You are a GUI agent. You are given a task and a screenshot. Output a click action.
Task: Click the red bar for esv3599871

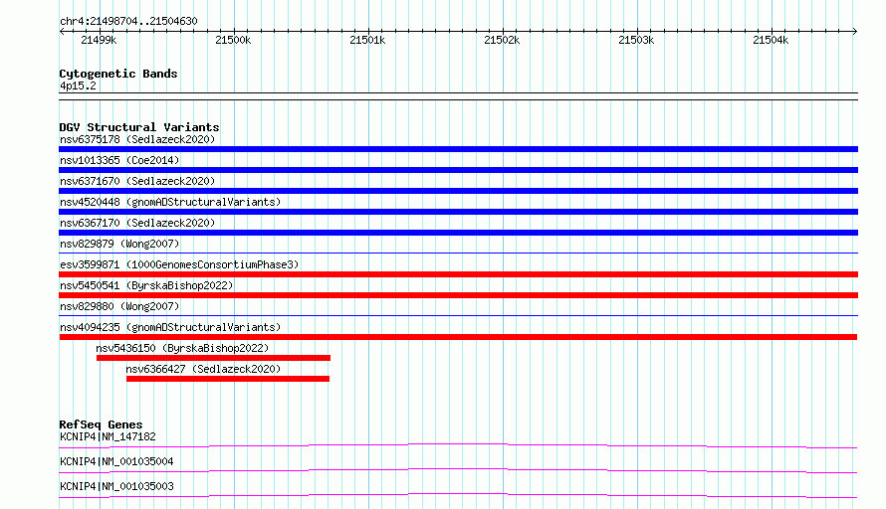click(x=458, y=274)
